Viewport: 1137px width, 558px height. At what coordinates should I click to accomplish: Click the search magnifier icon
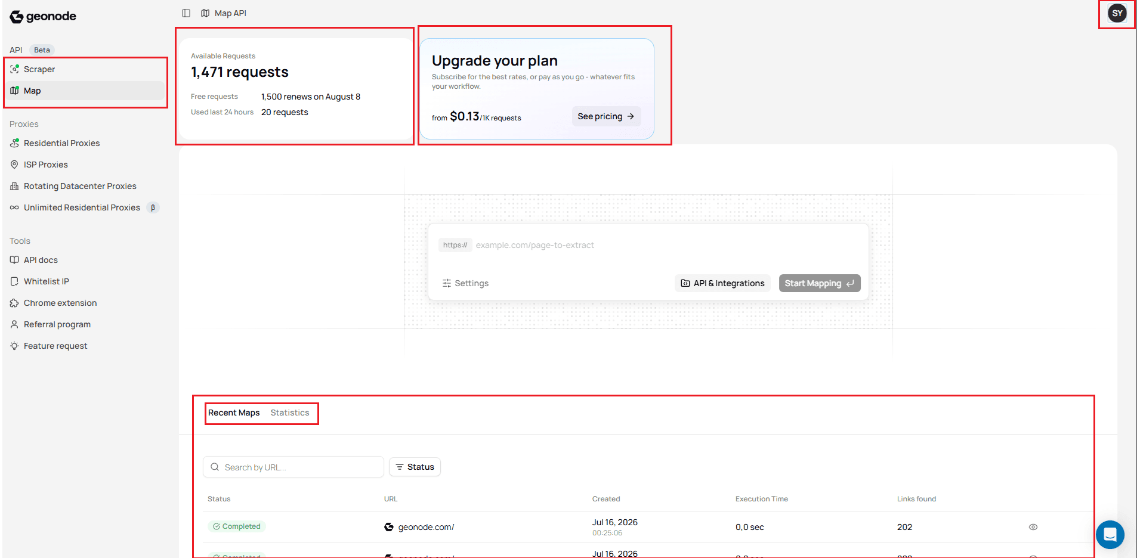click(215, 467)
